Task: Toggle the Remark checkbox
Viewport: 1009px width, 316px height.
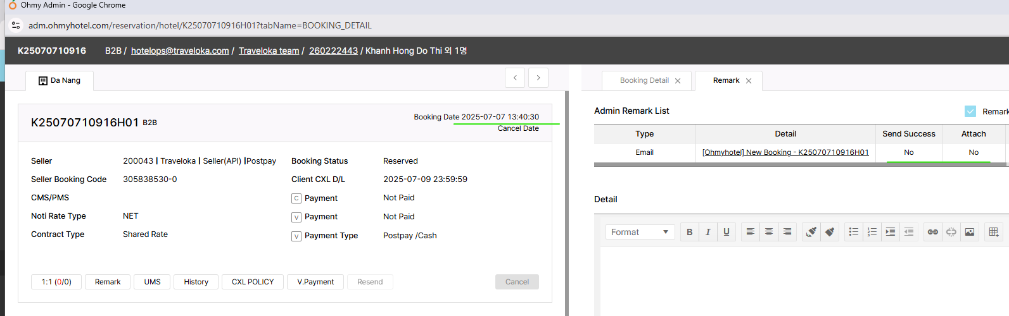Action: coord(970,111)
